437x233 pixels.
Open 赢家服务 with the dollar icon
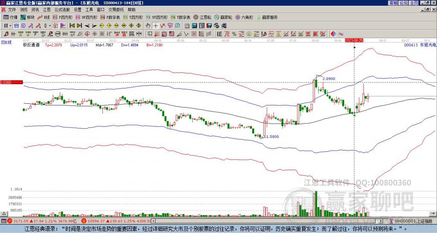click(267, 17)
